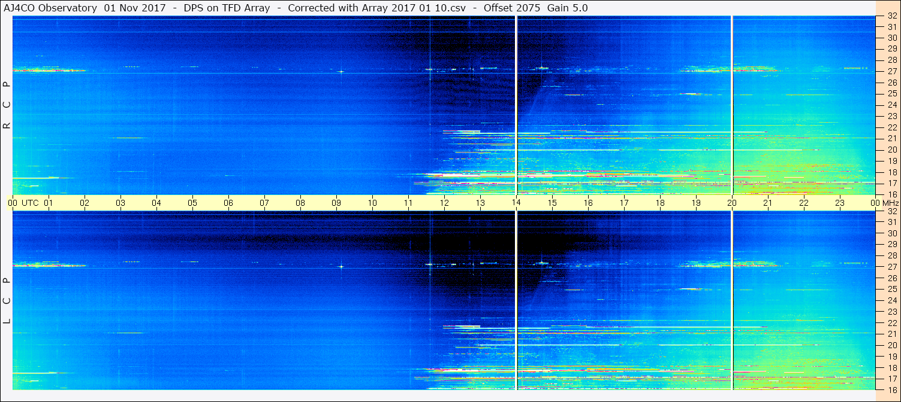Select the 13 hour time axis label
Viewport: 901px width, 402px height.
tap(480, 203)
